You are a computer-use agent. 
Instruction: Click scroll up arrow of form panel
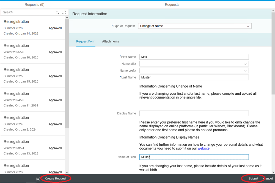(x=273, y=11)
